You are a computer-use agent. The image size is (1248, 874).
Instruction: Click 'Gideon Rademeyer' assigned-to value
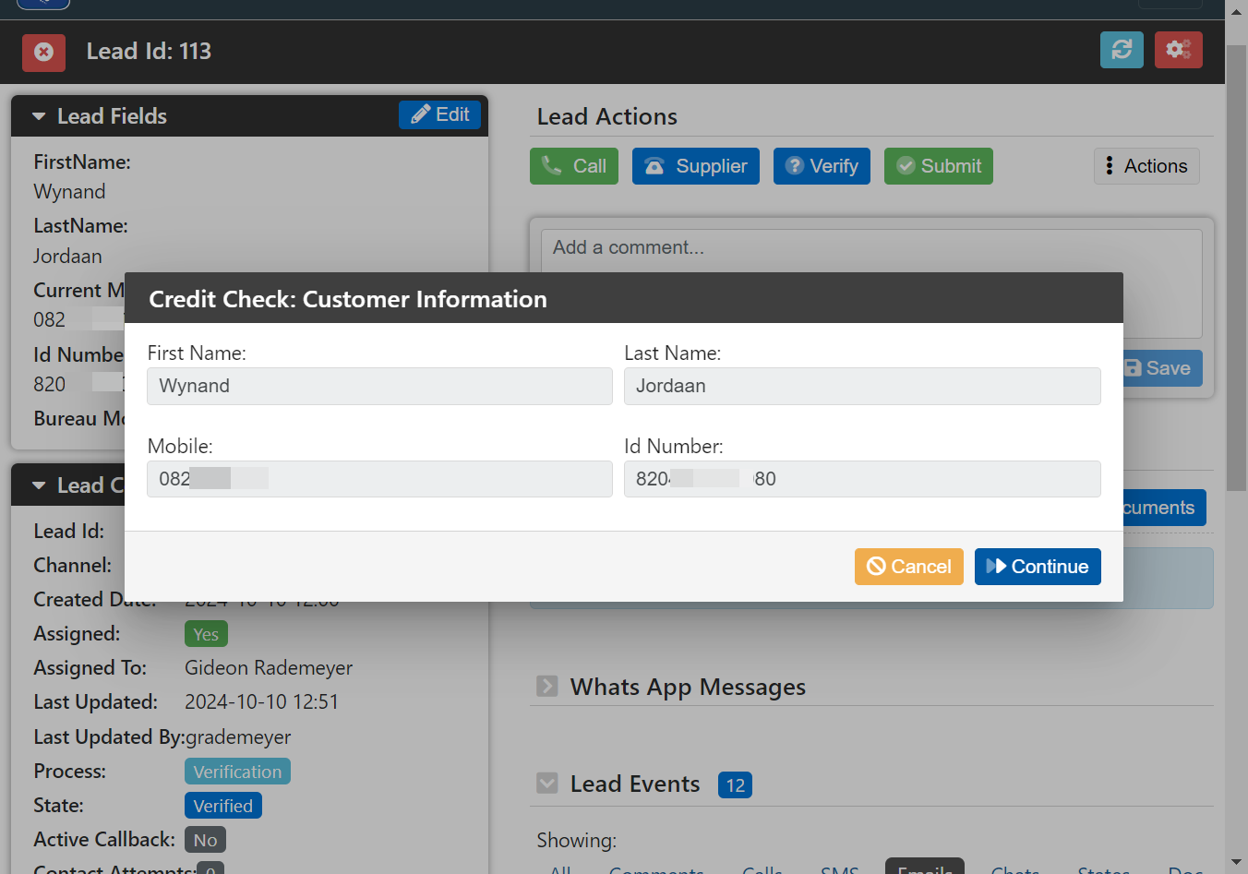(269, 668)
